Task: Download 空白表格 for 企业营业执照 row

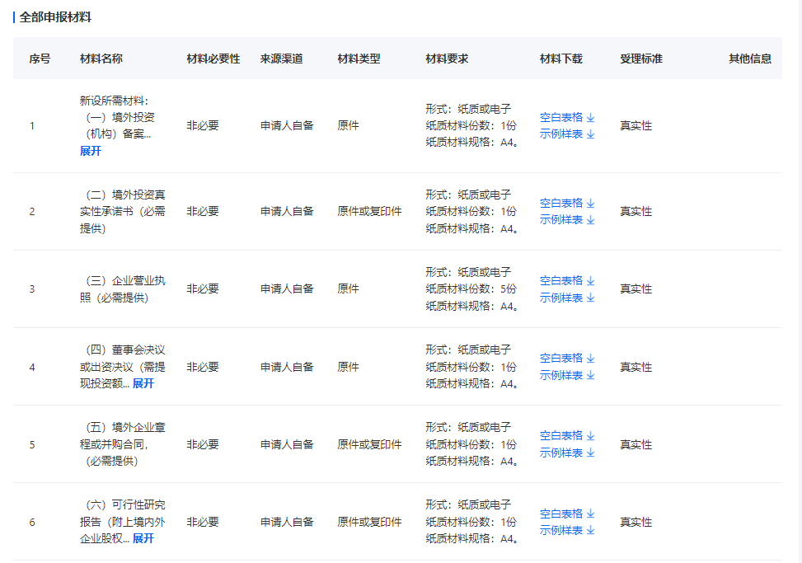Action: (561, 280)
